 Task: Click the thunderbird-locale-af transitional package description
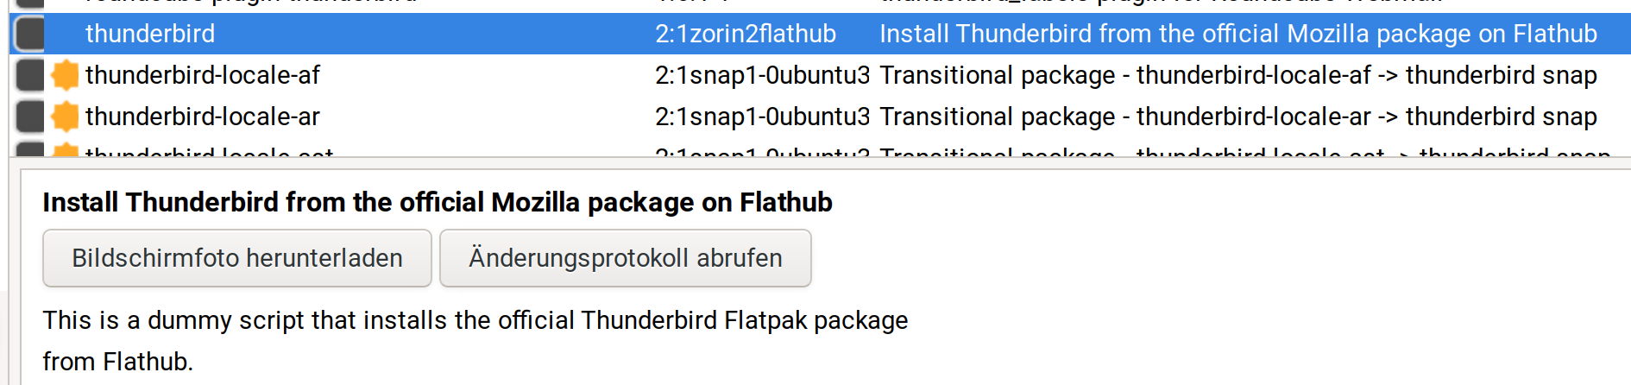[x=1238, y=75]
